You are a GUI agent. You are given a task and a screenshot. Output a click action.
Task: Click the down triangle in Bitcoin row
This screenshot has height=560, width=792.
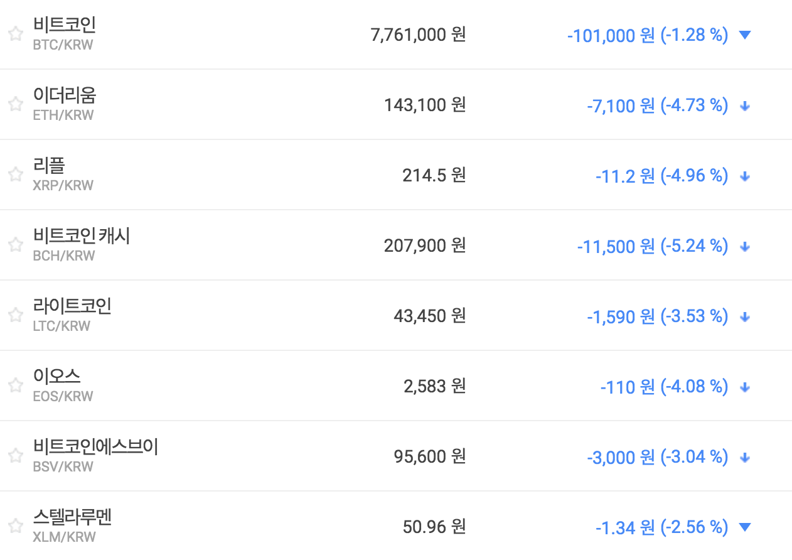click(745, 35)
